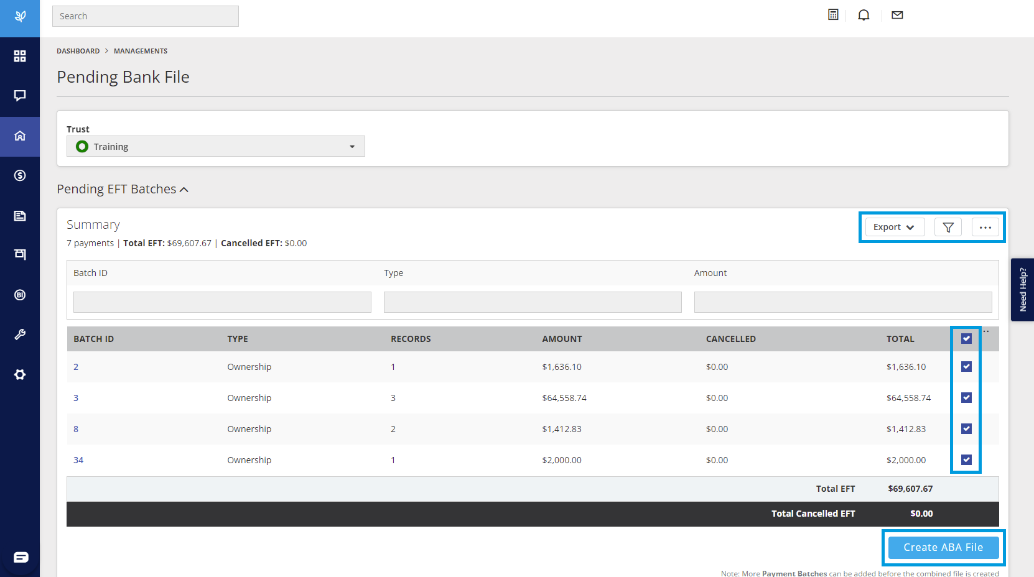The height and width of the screenshot is (577, 1034).
Task: Click the Create ABA File button
Action: (943, 547)
